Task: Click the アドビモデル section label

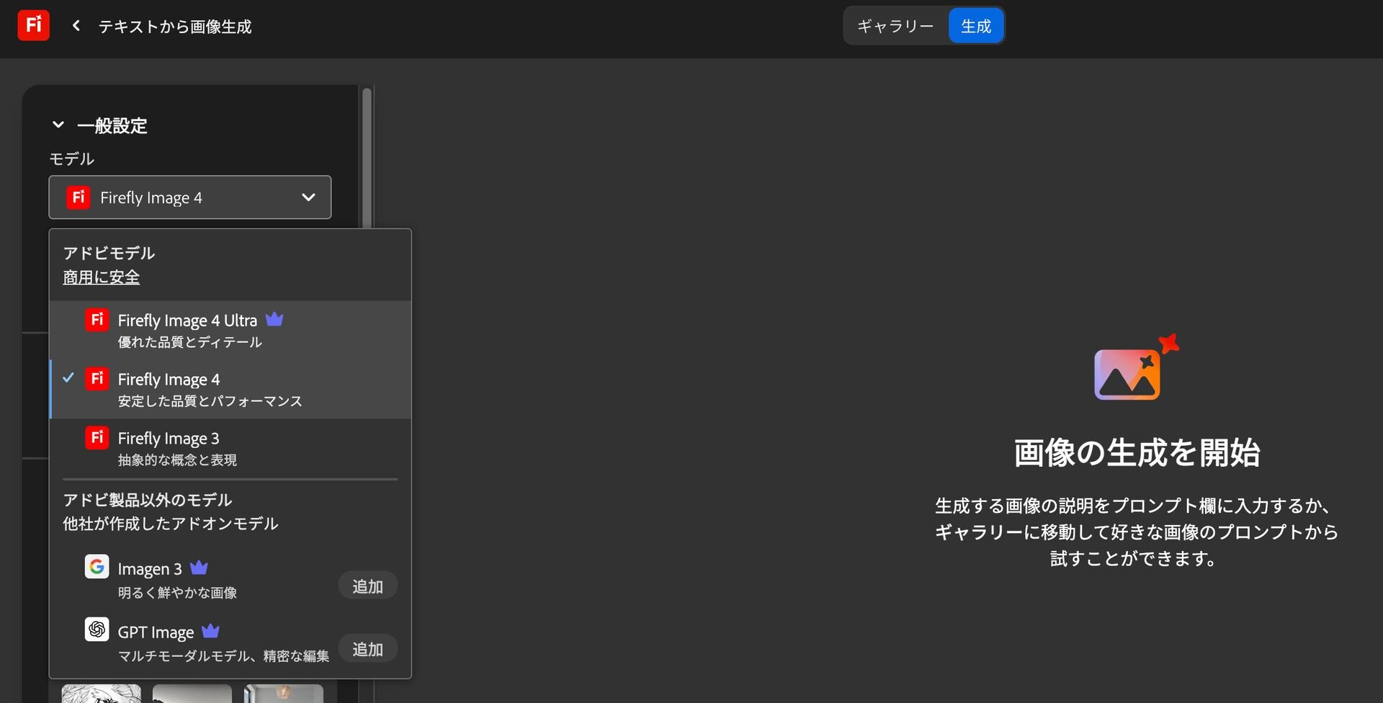Action: [109, 254]
